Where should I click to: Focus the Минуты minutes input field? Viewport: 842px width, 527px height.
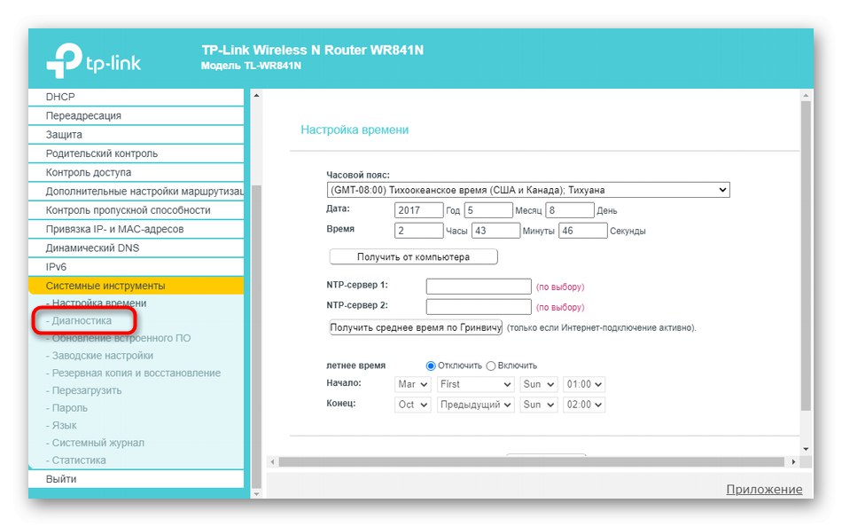click(496, 231)
